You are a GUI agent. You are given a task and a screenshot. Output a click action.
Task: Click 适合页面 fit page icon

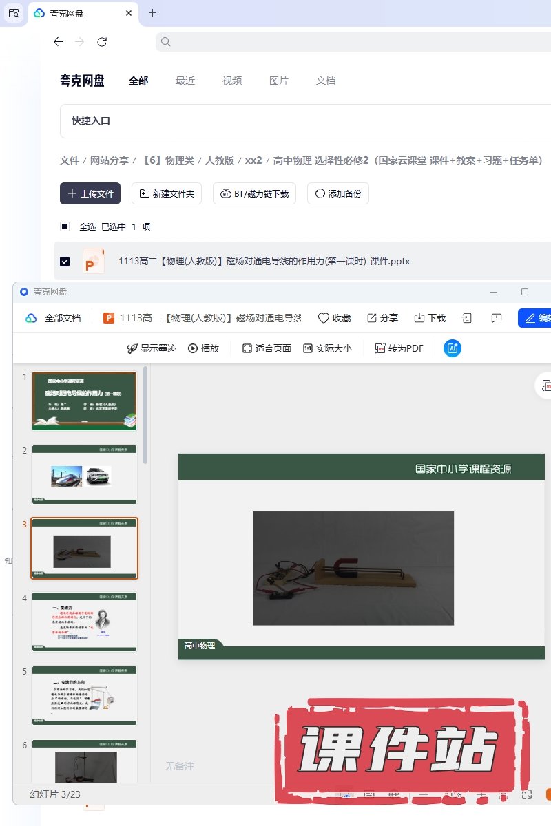[247, 348]
